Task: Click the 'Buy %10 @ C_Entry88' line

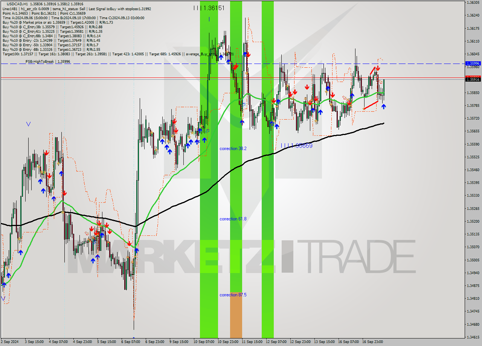Action: coord(51,36)
